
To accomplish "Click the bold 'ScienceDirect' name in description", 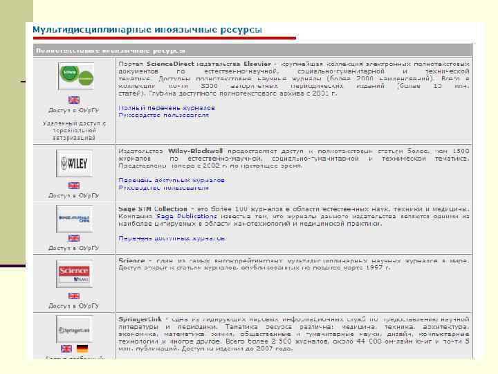I will pyautogui.click(x=170, y=64).
